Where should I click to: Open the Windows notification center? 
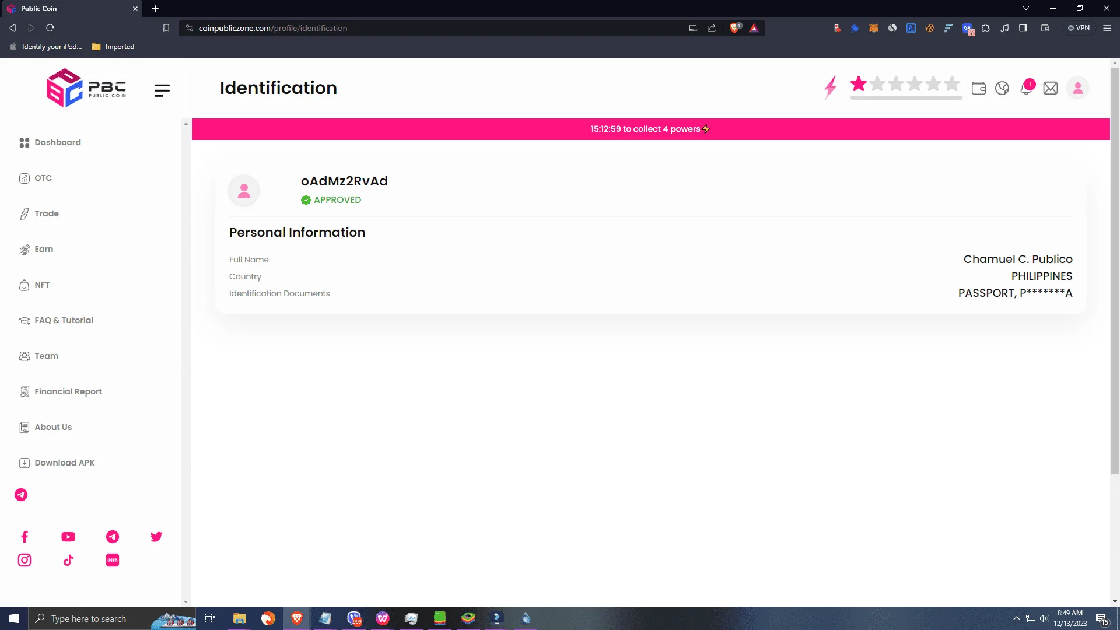point(1102,619)
